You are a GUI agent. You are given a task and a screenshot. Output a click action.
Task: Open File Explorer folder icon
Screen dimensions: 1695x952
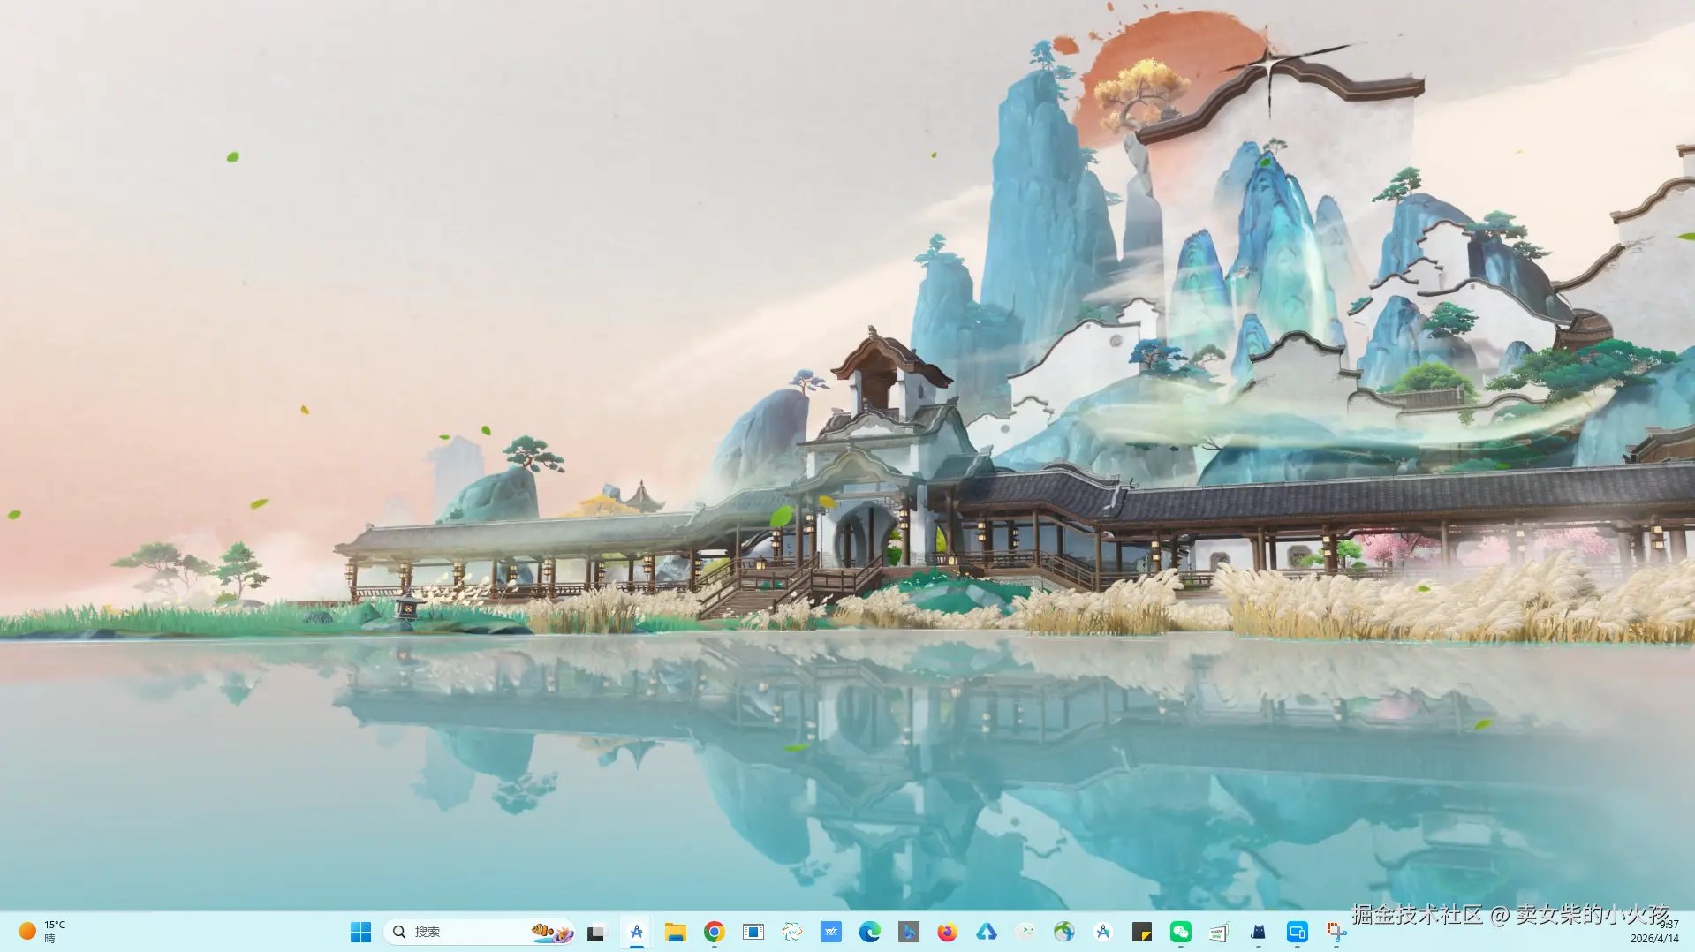tap(676, 932)
